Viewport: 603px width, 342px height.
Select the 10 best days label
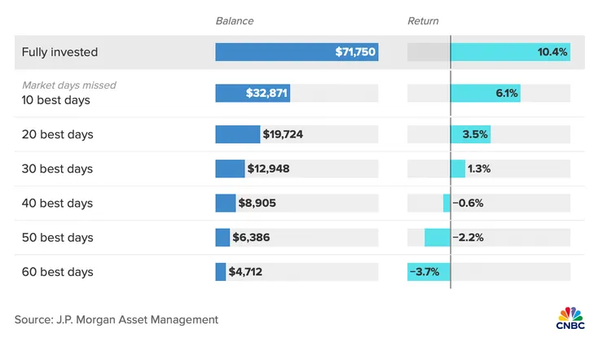click(x=57, y=100)
